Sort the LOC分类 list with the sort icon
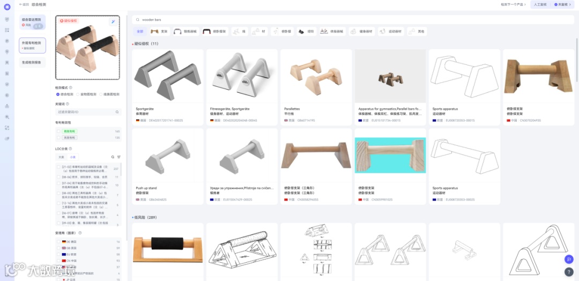 pyautogui.click(x=119, y=157)
